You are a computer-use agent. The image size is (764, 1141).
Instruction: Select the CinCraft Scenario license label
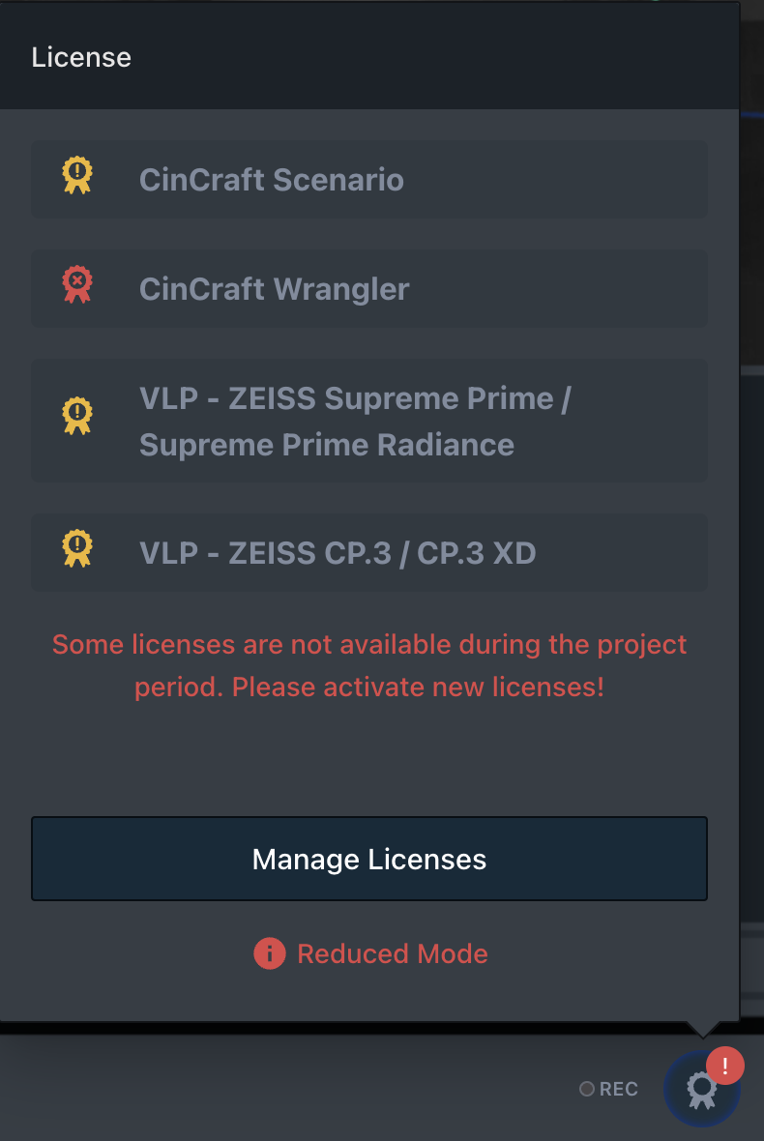pyautogui.click(x=272, y=180)
